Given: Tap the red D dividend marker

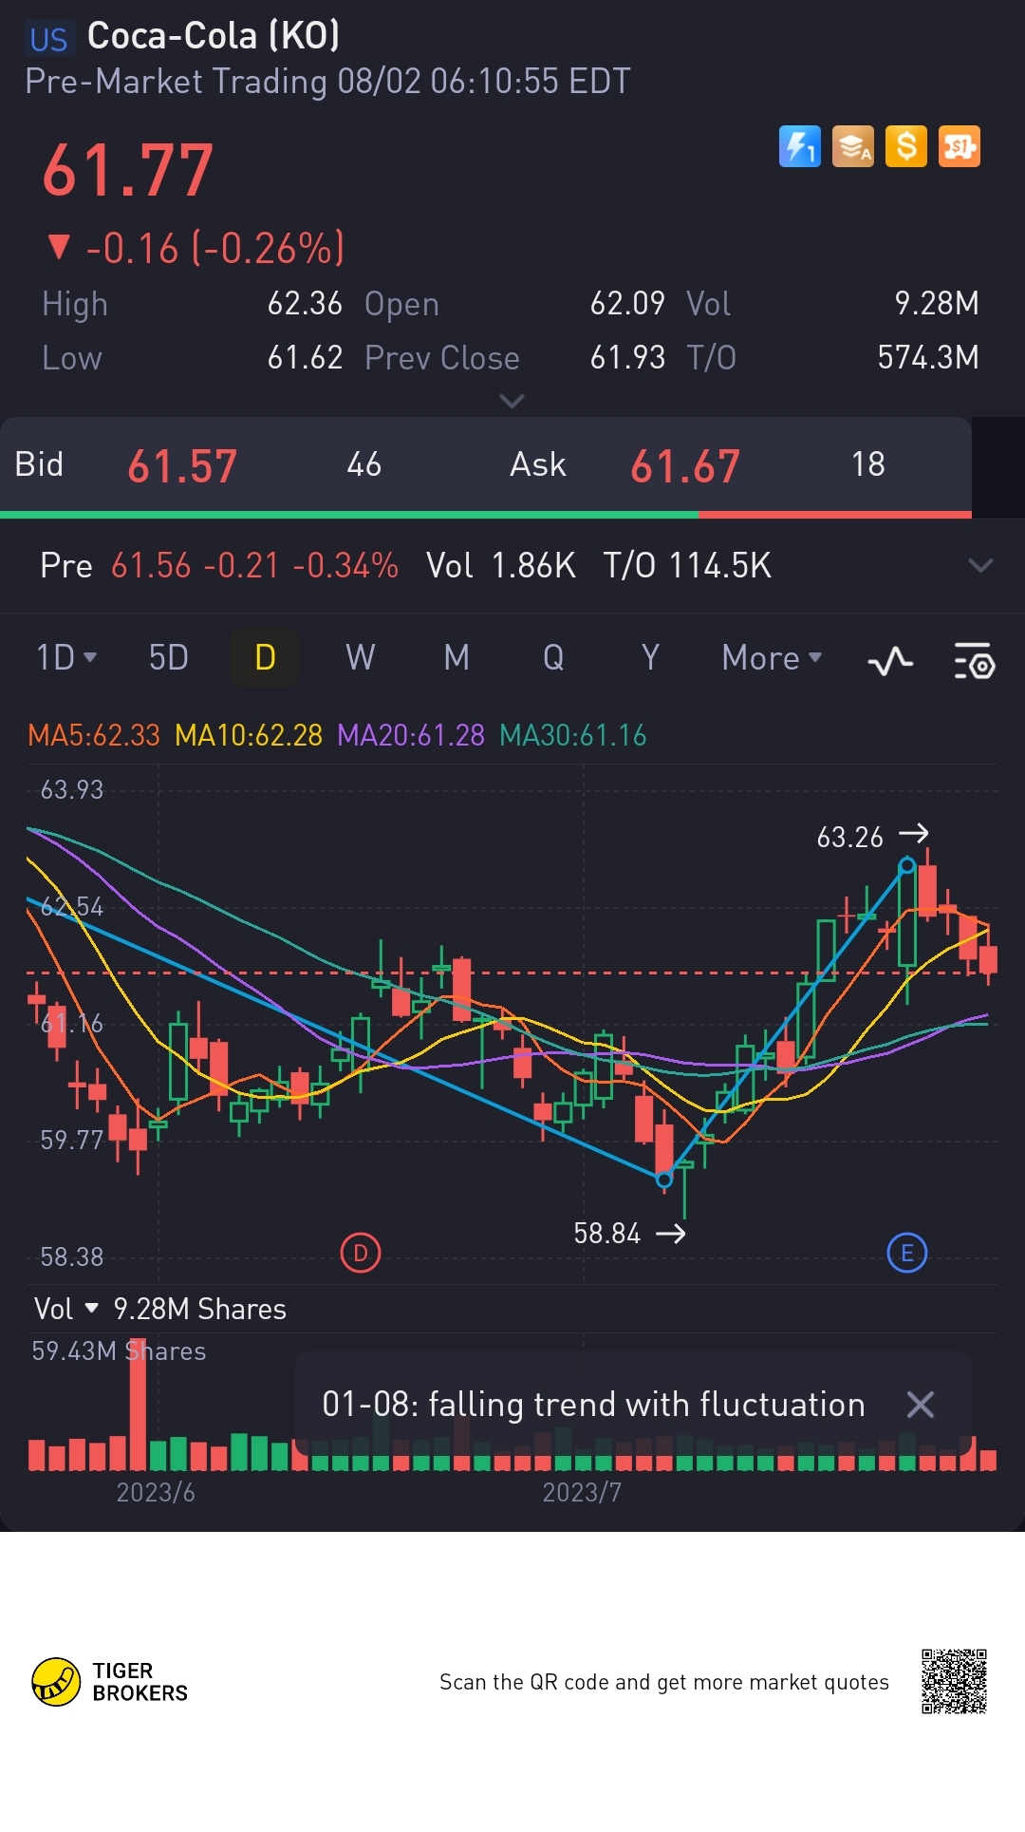Looking at the screenshot, I should coord(361,1253).
